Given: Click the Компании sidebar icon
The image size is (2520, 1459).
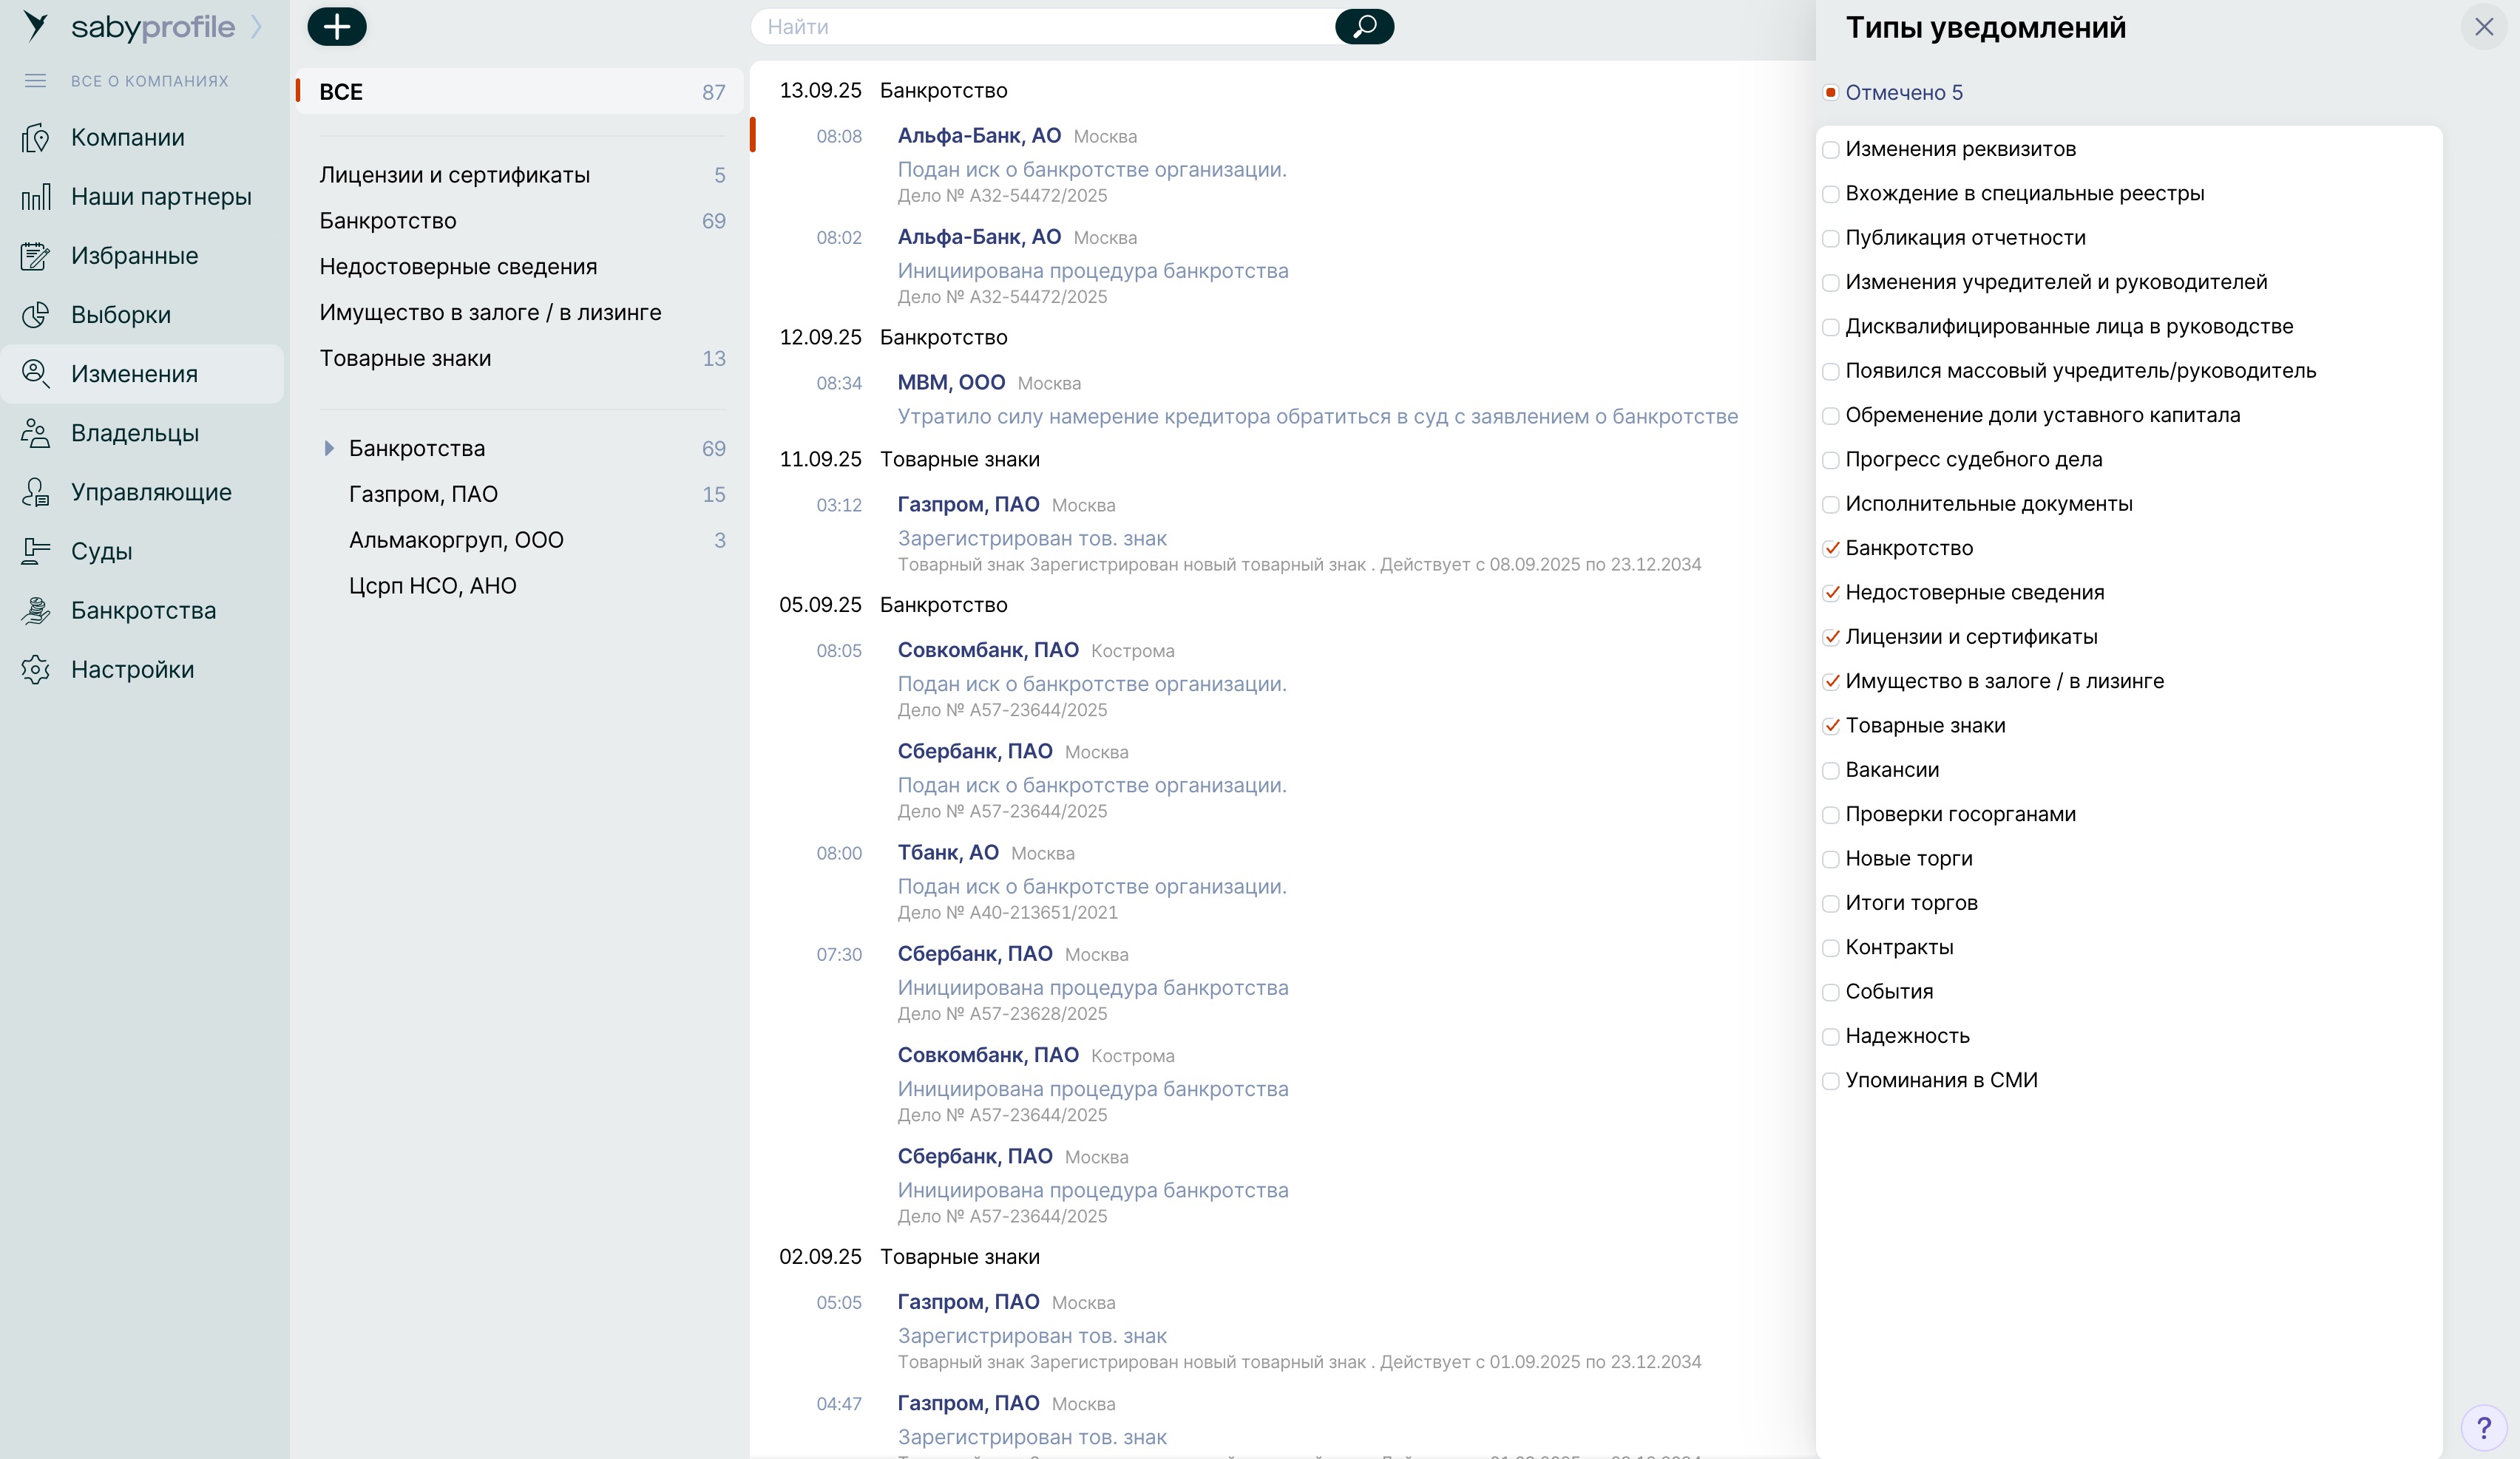Looking at the screenshot, I should (36, 138).
